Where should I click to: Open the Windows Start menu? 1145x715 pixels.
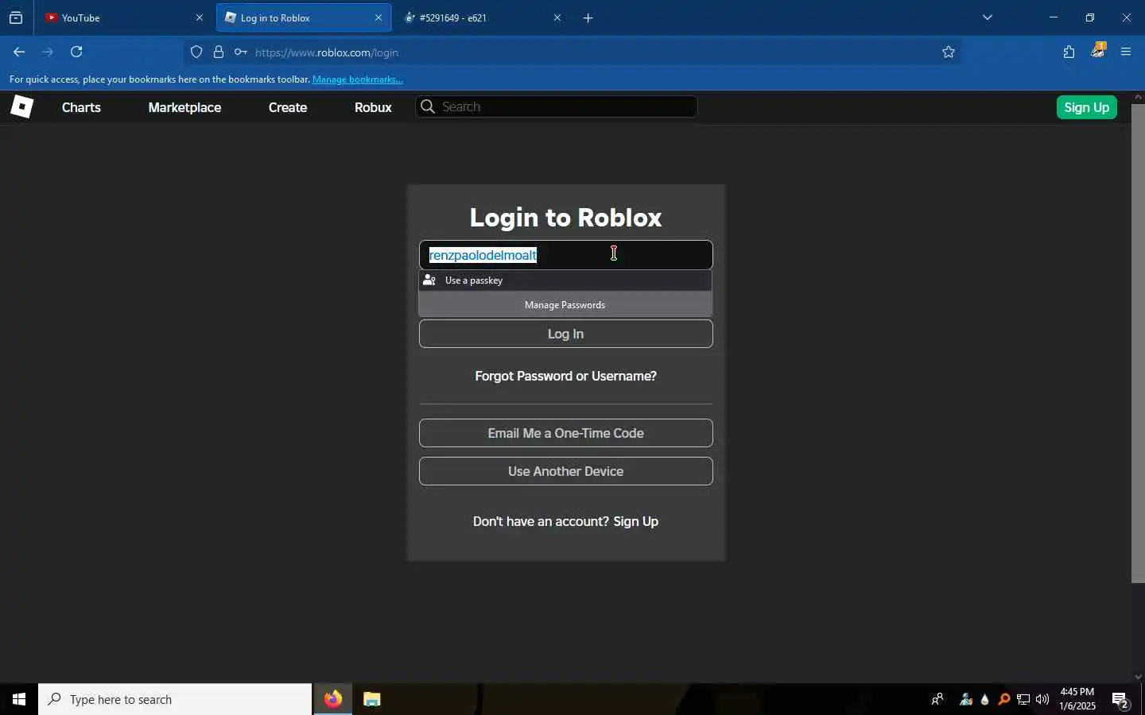coord(19,699)
